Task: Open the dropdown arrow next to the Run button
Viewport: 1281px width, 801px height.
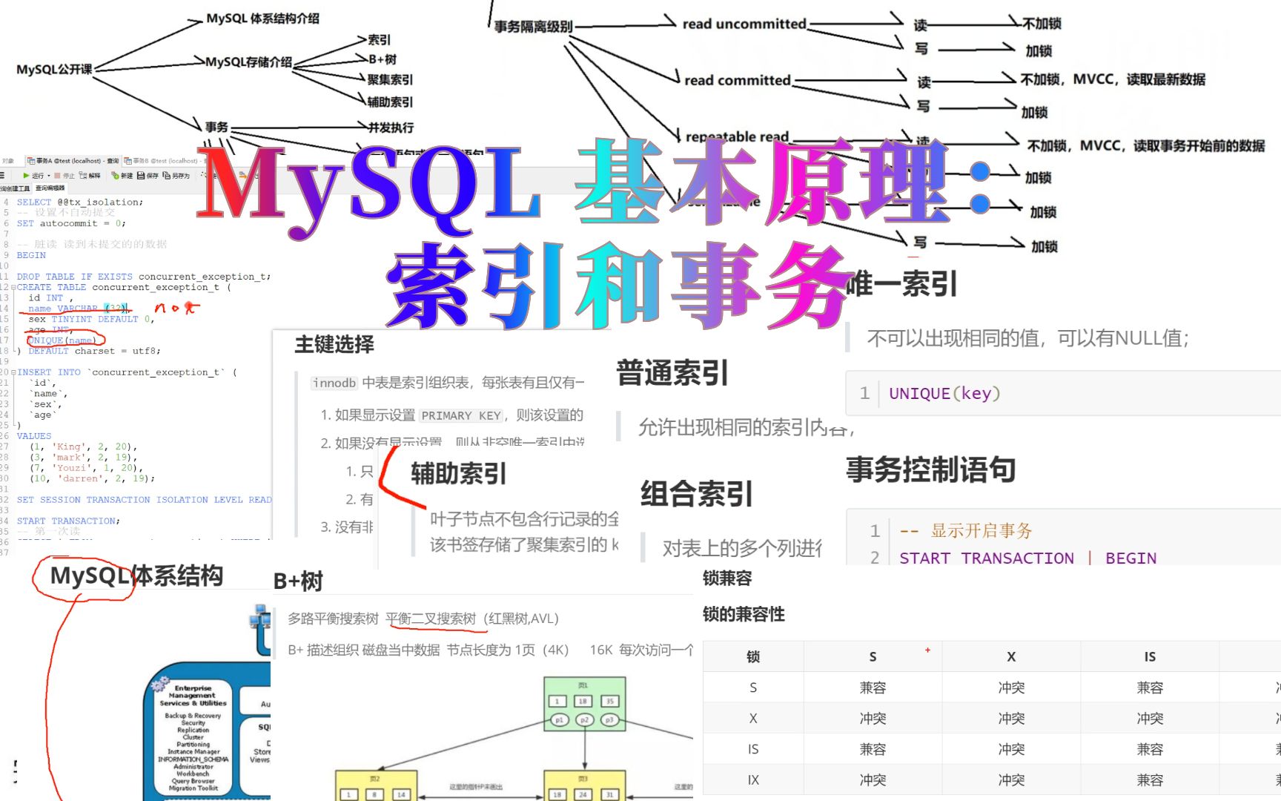Action: (x=49, y=175)
